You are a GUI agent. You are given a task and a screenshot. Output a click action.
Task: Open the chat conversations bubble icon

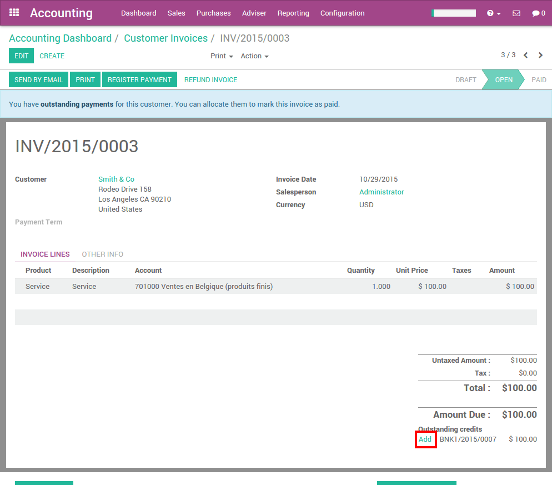click(535, 13)
